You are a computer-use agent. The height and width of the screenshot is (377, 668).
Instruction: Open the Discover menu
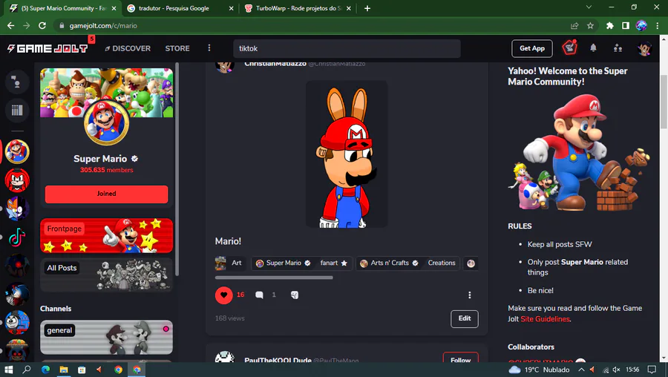[128, 48]
